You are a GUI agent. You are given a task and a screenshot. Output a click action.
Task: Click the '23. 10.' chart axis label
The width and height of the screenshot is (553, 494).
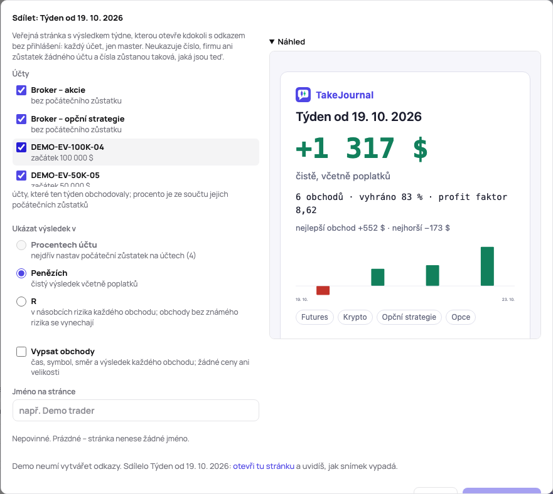click(x=508, y=300)
